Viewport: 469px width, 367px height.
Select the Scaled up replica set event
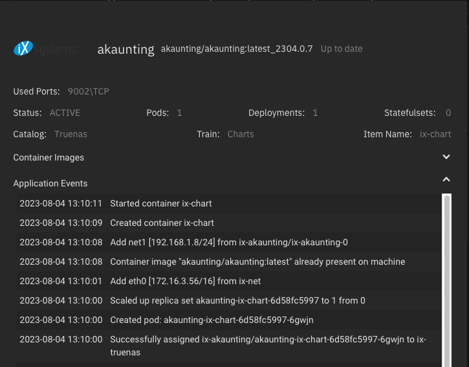pyautogui.click(x=229, y=301)
